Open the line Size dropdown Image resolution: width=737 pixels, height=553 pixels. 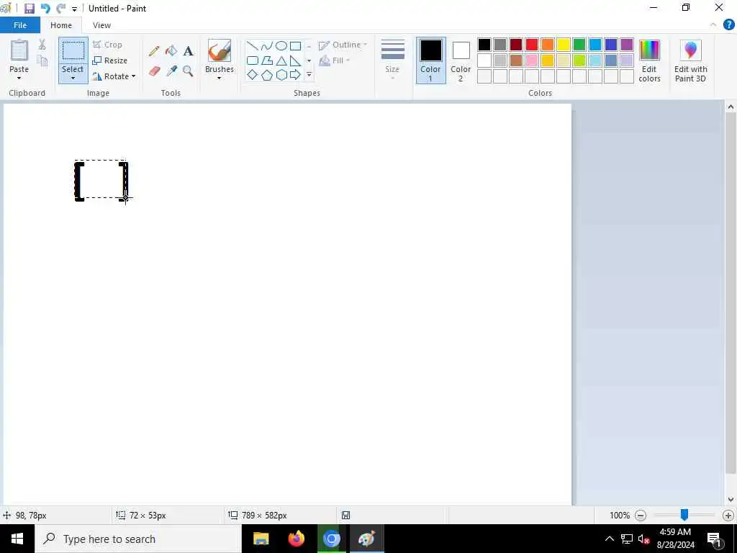[392, 60]
